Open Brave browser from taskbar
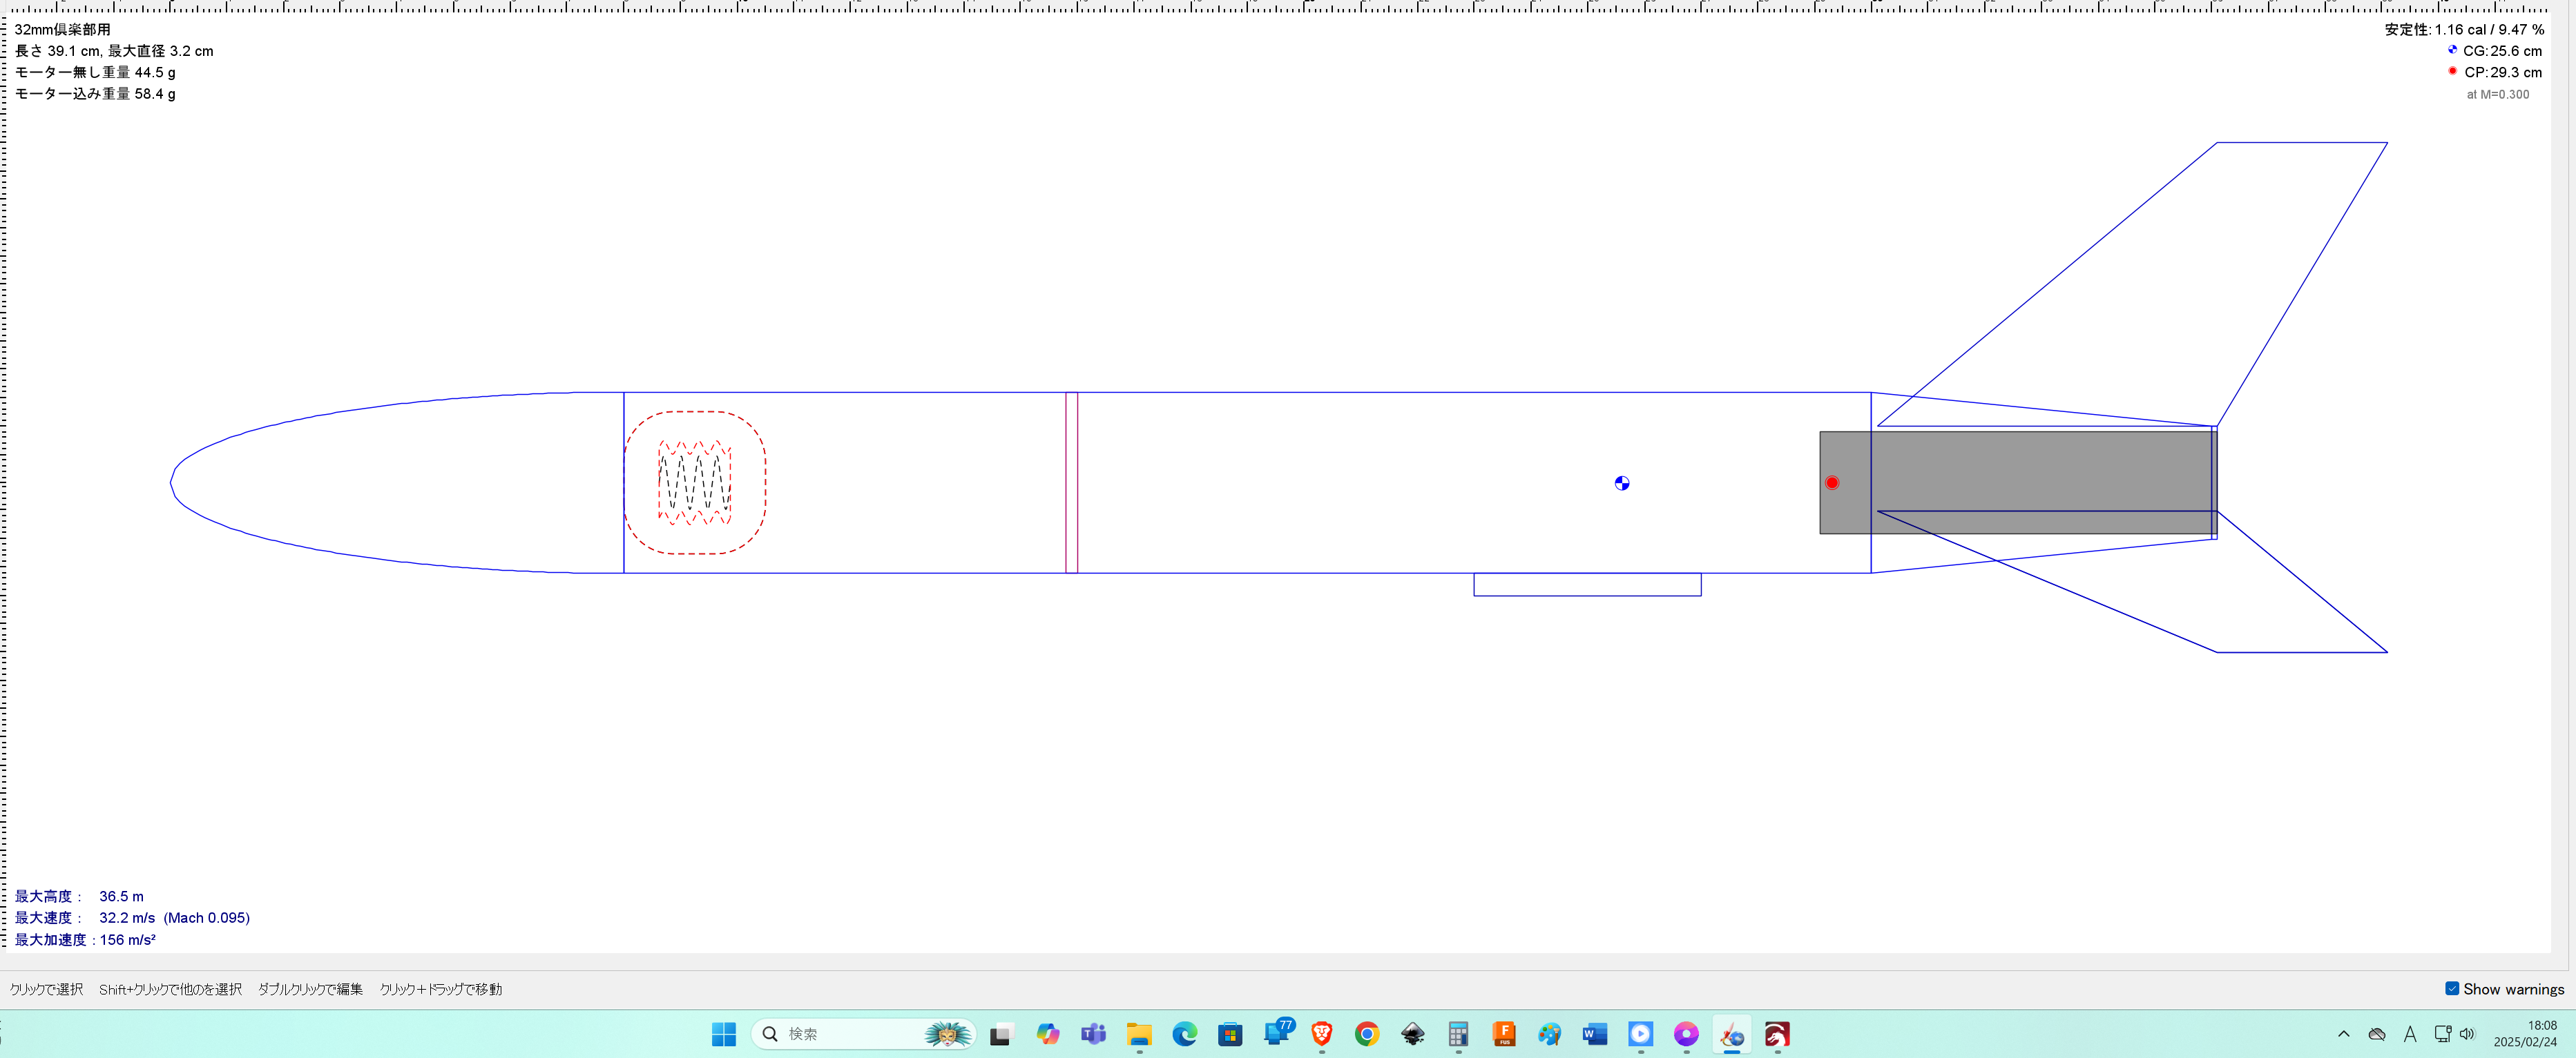Screen dimensions: 2576x1058 (x=1321, y=1034)
